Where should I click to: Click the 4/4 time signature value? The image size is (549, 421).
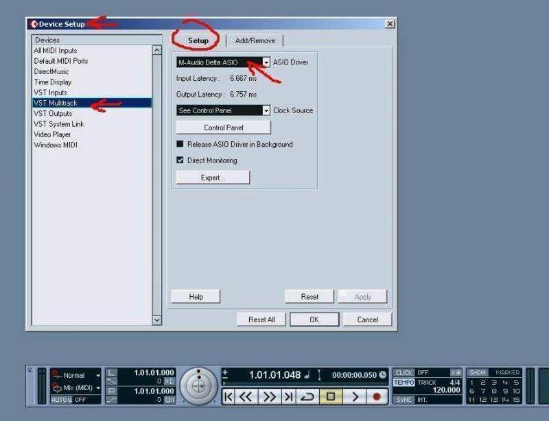[x=454, y=383]
